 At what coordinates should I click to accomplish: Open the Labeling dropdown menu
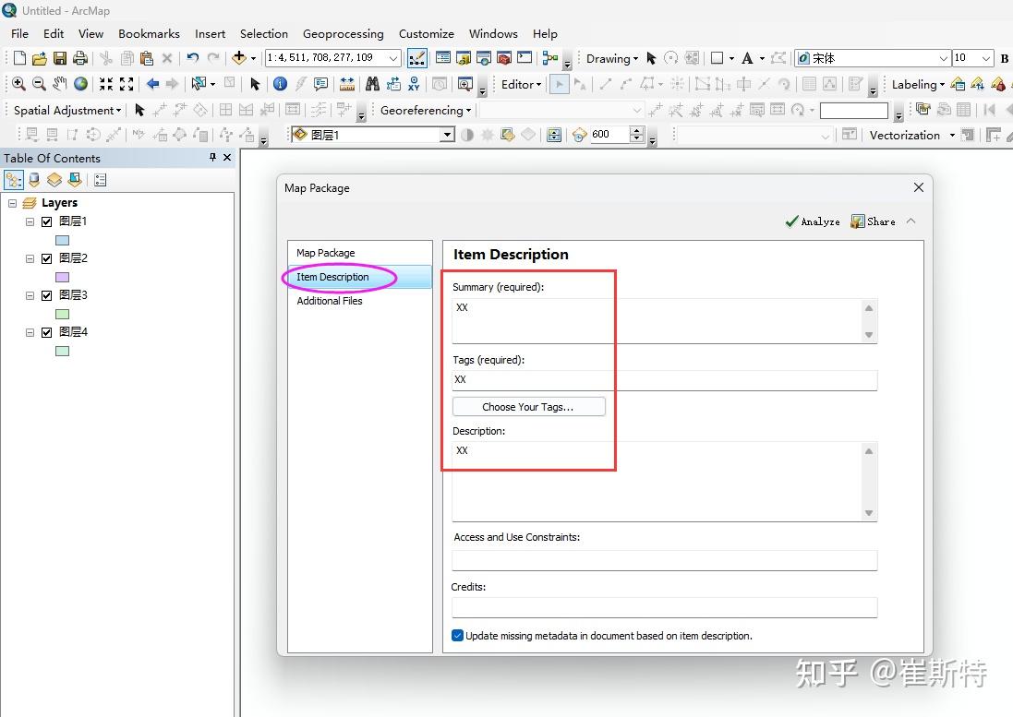[x=917, y=84]
